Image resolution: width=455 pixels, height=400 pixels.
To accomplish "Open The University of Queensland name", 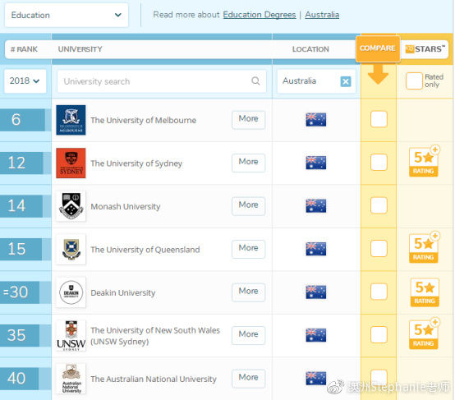I will click(x=145, y=250).
